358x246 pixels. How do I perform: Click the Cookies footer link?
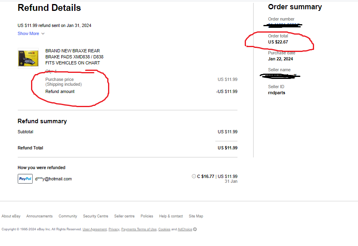(x=164, y=229)
